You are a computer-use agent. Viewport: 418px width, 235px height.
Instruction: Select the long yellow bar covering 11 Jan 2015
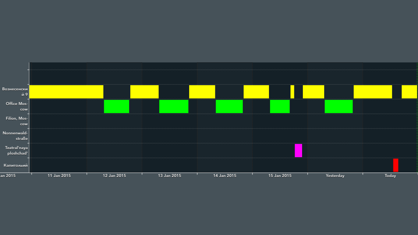click(x=66, y=92)
